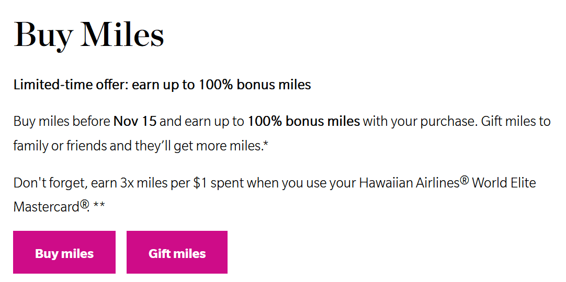Click the magenta Buy miles button
The height and width of the screenshot is (282, 566).
(x=64, y=253)
